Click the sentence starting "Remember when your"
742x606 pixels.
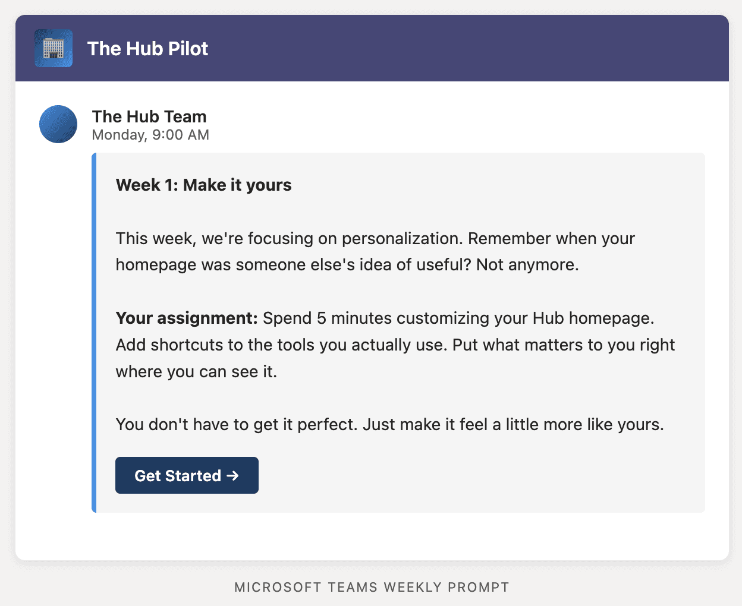(551, 239)
